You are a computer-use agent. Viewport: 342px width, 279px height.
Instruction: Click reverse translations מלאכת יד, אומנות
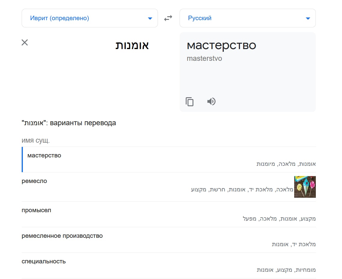pyautogui.click(x=294, y=244)
